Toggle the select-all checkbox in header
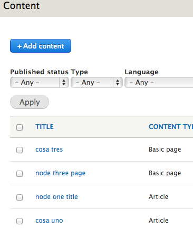Viewport: 193px width, 229px height. [x=20, y=127]
